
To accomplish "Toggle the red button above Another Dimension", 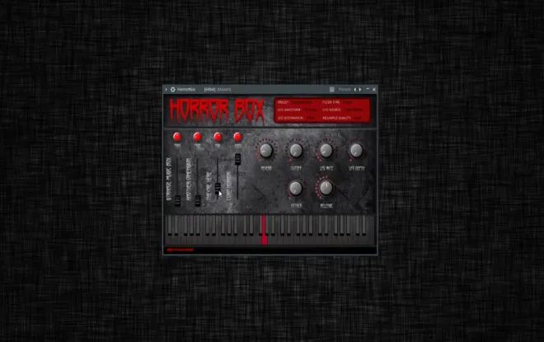I will tap(198, 137).
